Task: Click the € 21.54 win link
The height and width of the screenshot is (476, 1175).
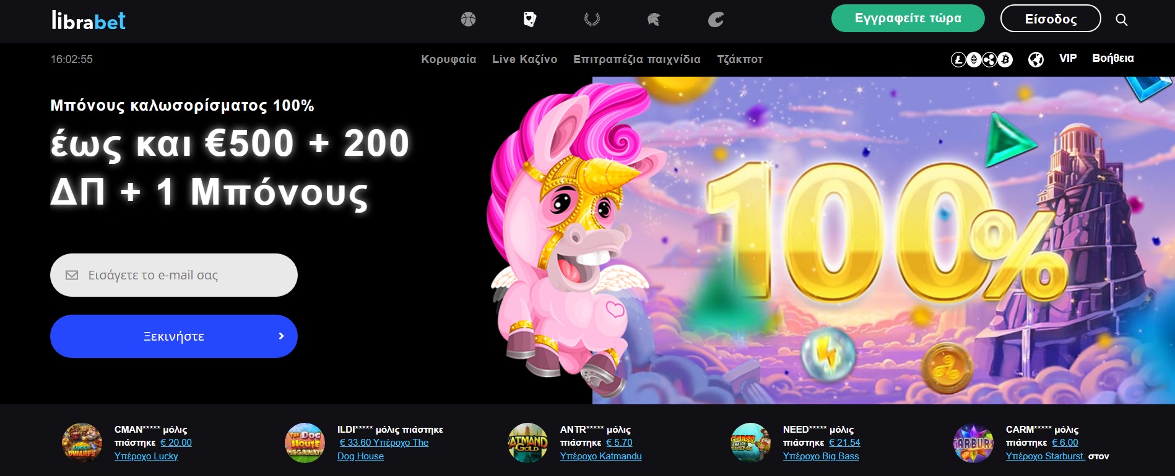Action: click(x=844, y=443)
